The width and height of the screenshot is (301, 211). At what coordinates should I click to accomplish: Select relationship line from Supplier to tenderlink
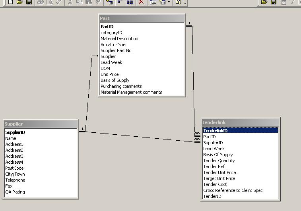click(140, 137)
